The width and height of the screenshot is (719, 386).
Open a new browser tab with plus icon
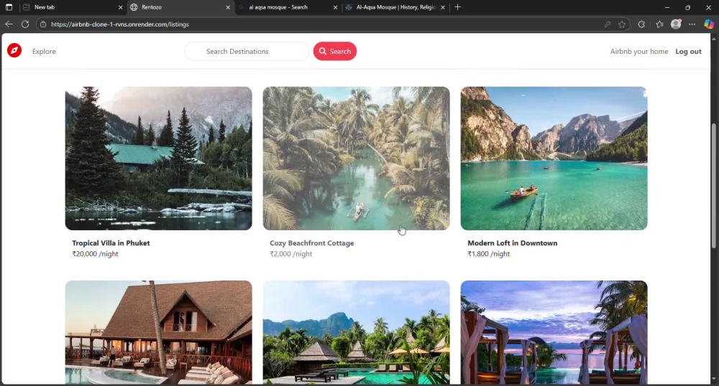pos(457,7)
